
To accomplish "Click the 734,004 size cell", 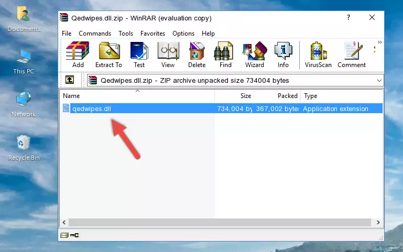I will pos(234,109).
